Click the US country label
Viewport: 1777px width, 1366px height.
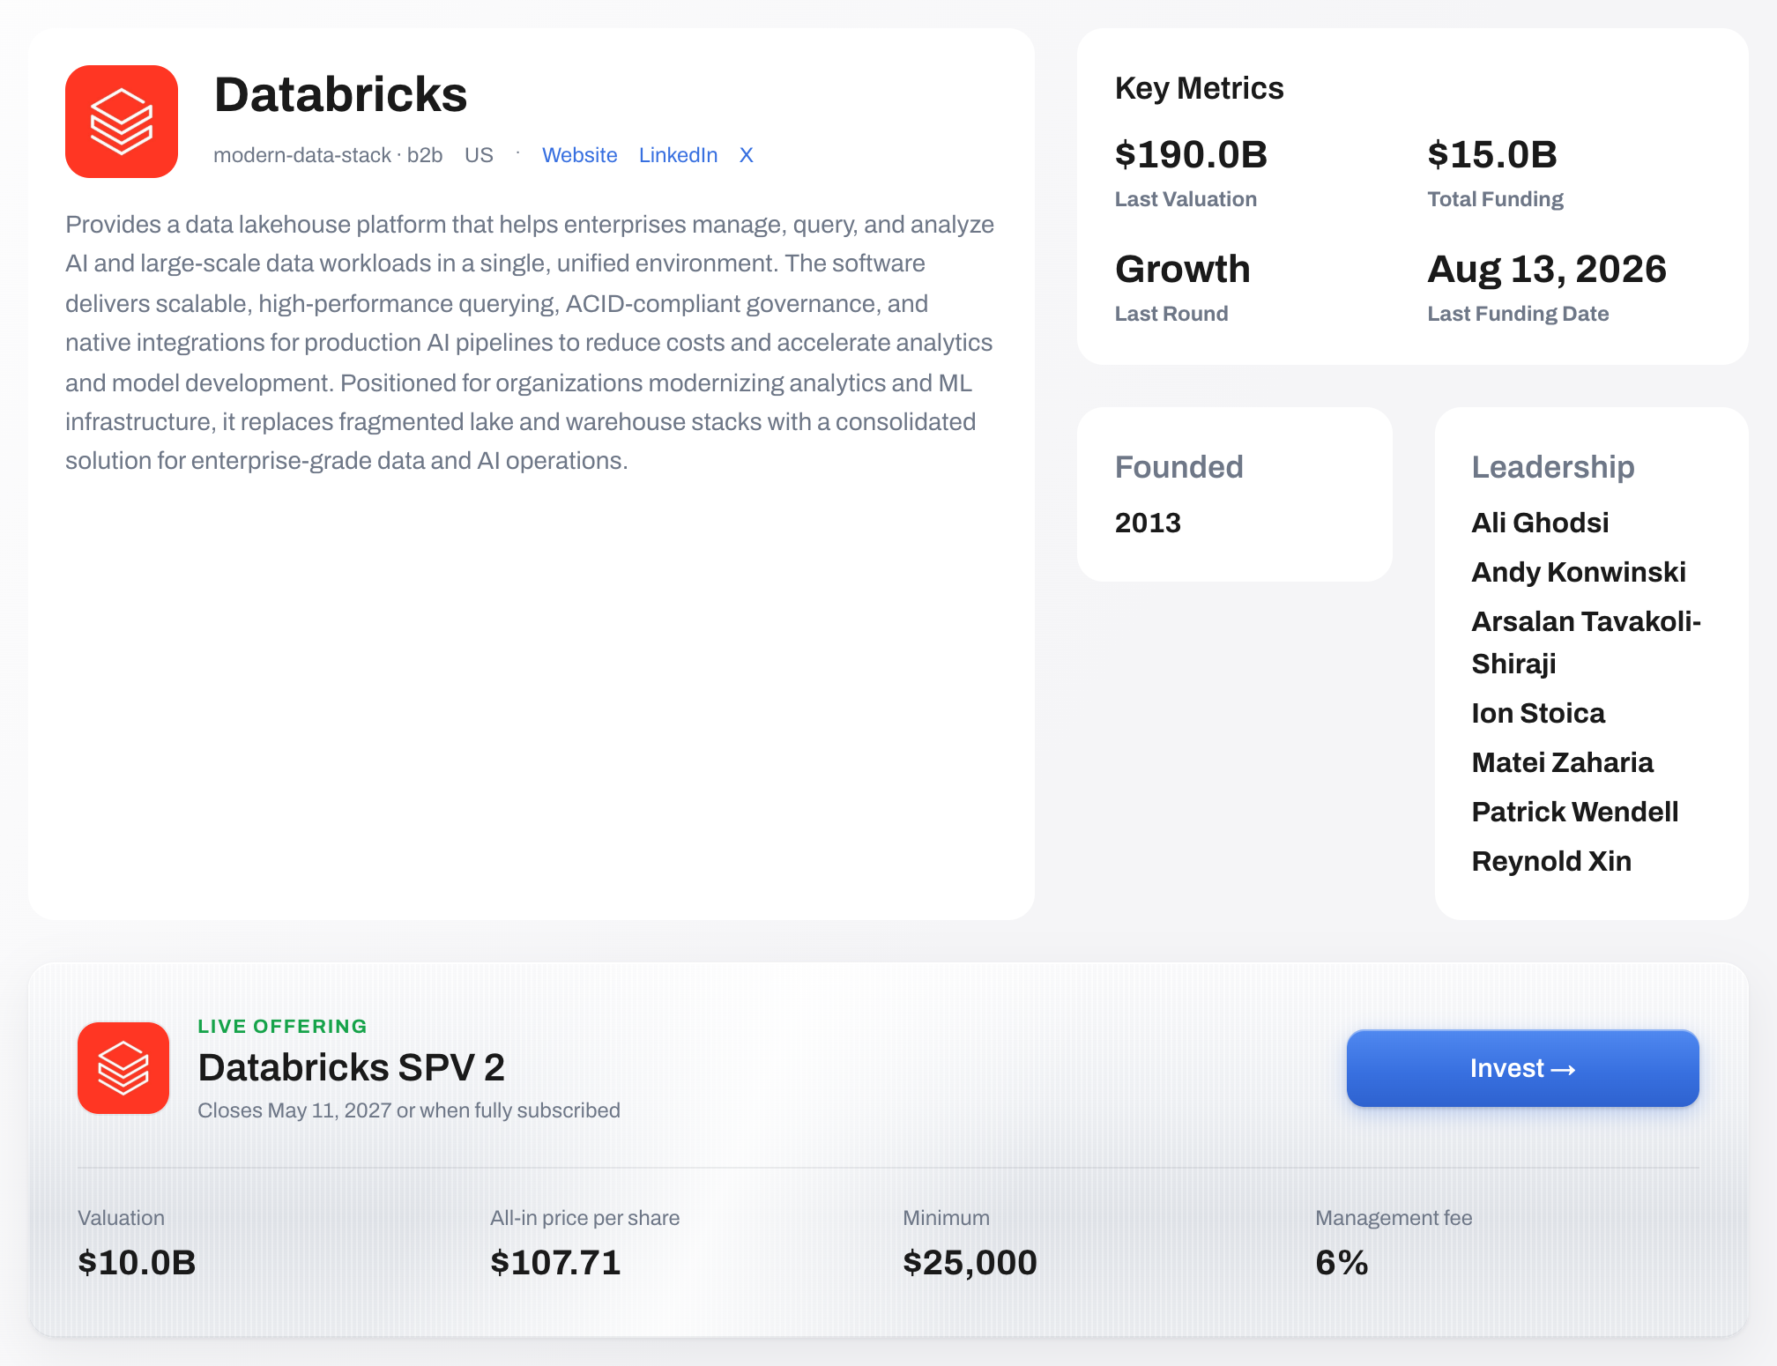point(479,155)
